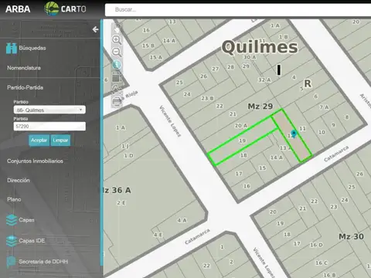The height and width of the screenshot is (278, 371).
Task: Click the Aceptar button
Action: [39, 141]
